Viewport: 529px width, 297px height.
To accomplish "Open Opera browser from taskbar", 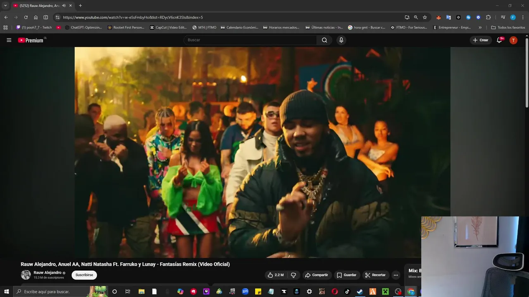I will (334, 292).
